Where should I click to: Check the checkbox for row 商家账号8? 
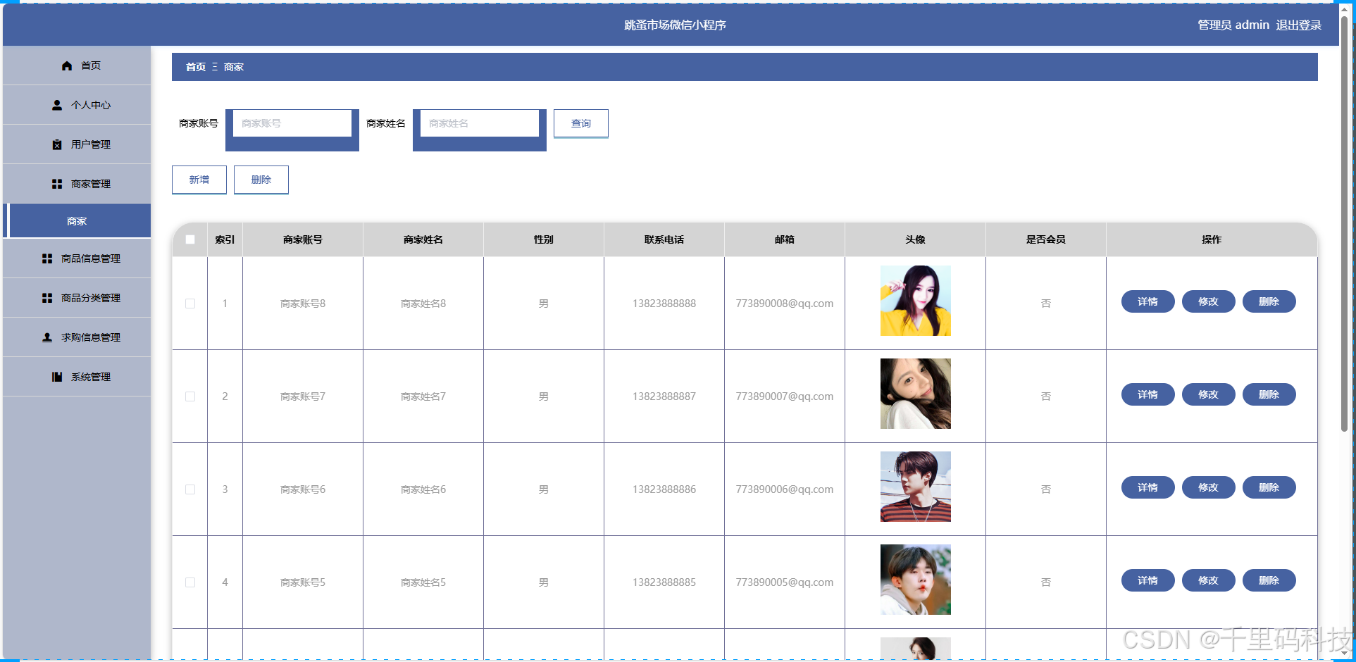190,304
